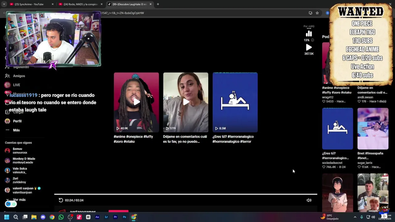Open CapCut from the taskbar
Image resolution: width=395 pixels, height=222 pixels.
pyautogui.click(x=88, y=217)
